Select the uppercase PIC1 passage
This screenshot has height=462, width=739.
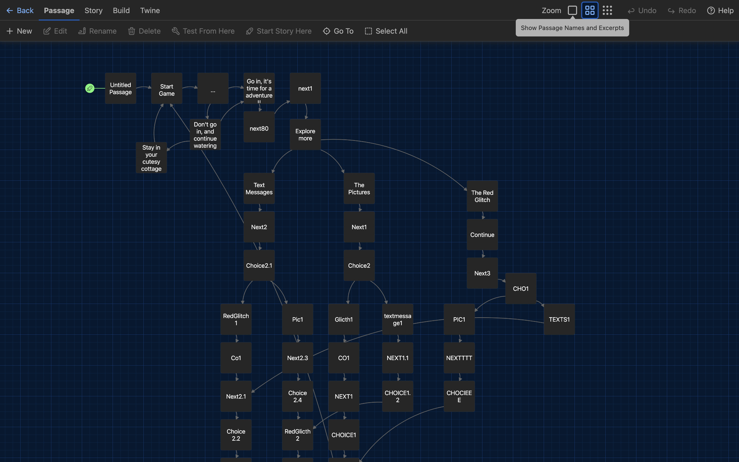[x=459, y=319]
